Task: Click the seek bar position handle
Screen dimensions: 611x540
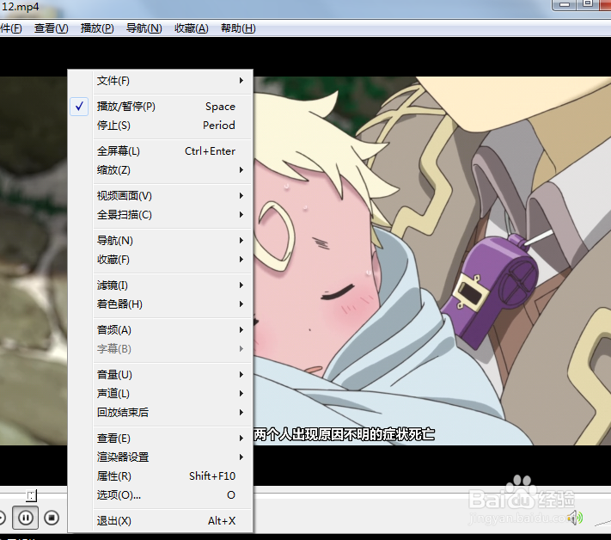Action: pos(31,495)
